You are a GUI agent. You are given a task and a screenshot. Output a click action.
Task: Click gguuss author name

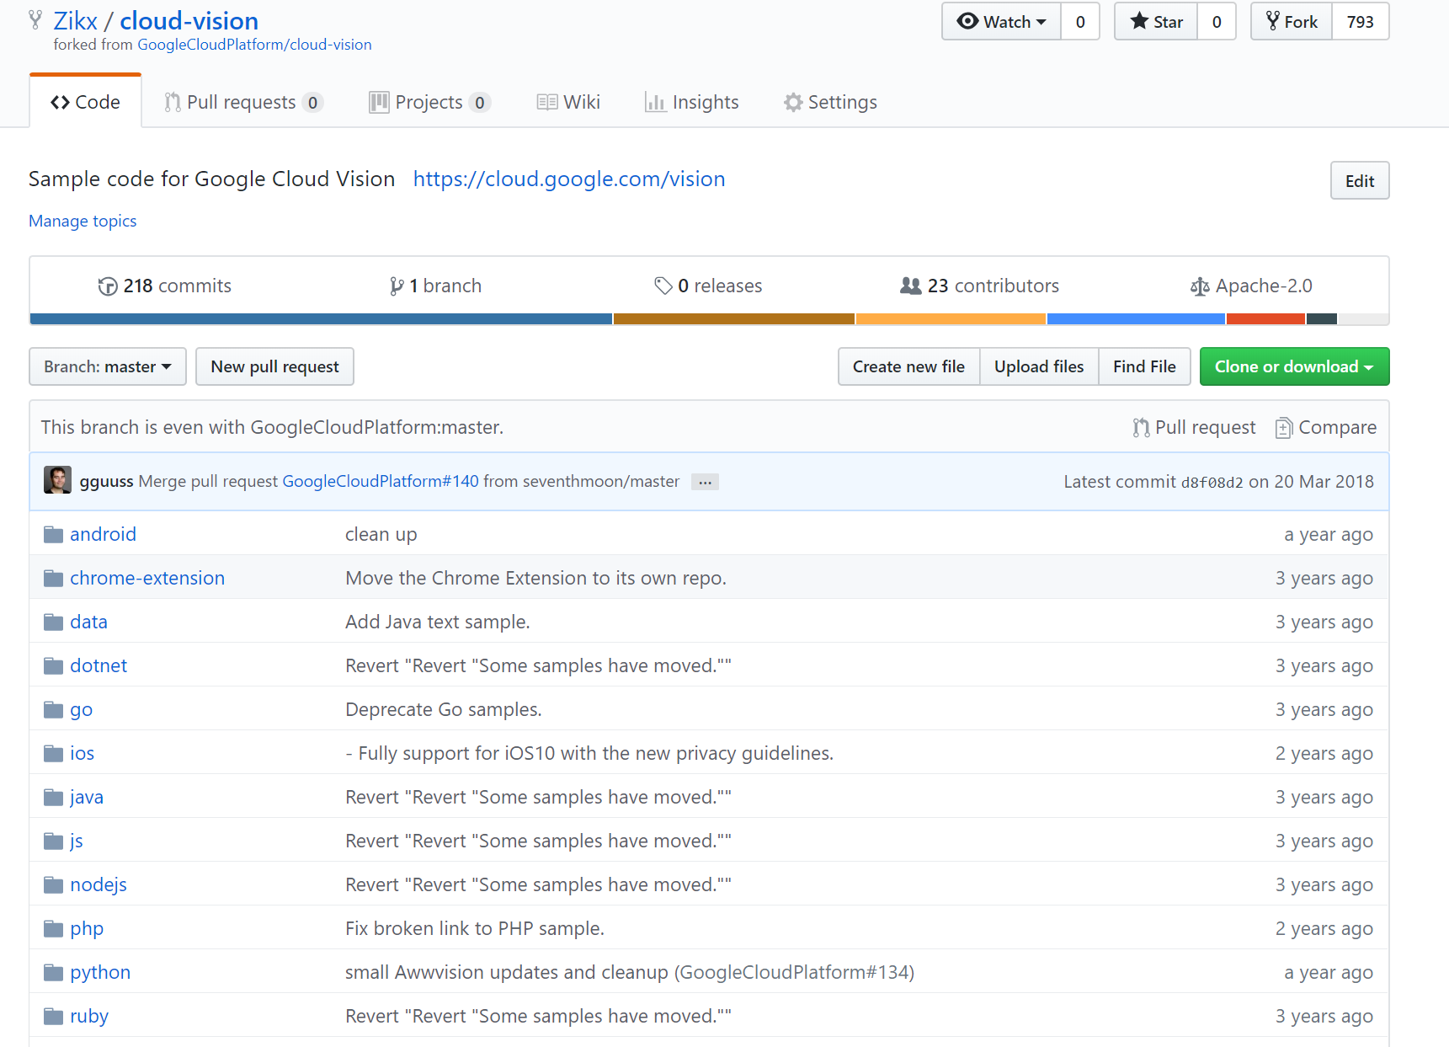(106, 481)
